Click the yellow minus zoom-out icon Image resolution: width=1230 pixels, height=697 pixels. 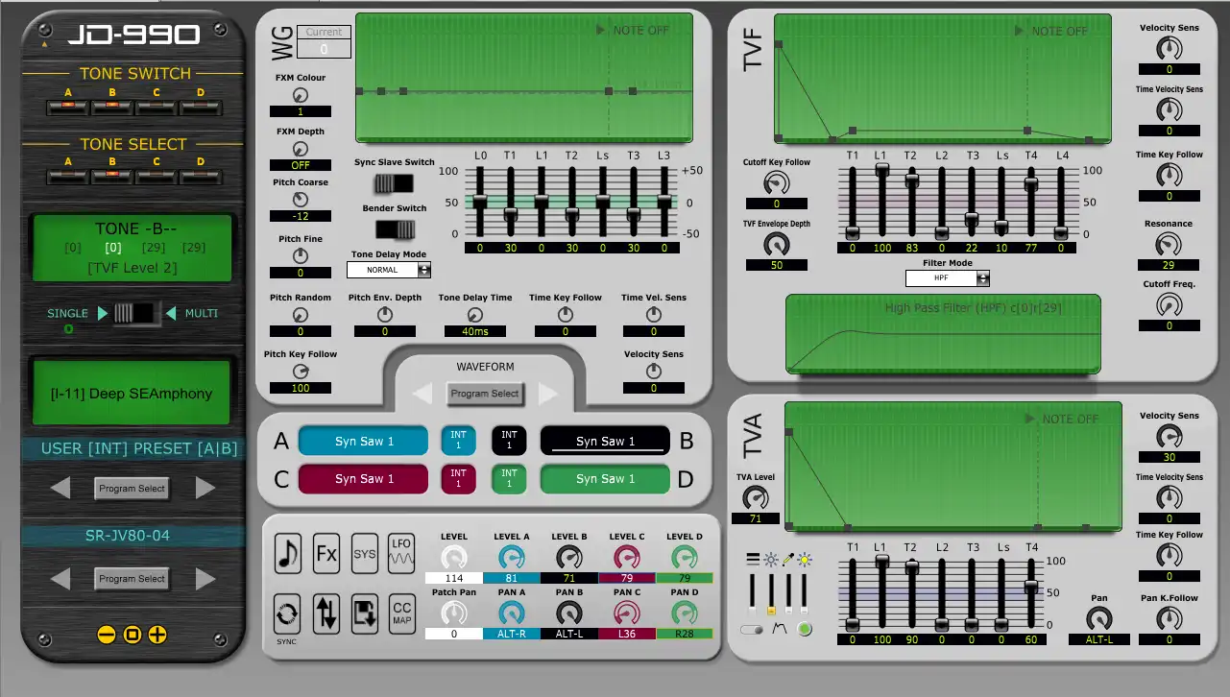click(x=107, y=635)
